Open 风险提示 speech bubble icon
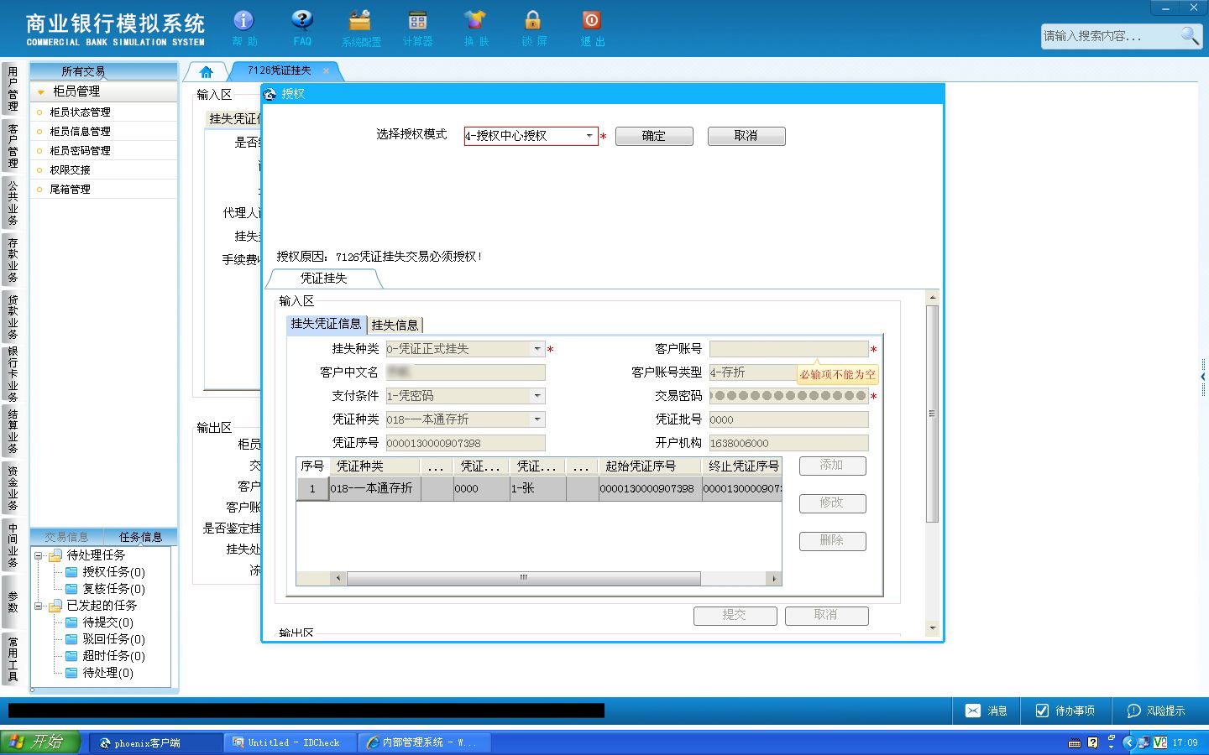 click(1133, 711)
